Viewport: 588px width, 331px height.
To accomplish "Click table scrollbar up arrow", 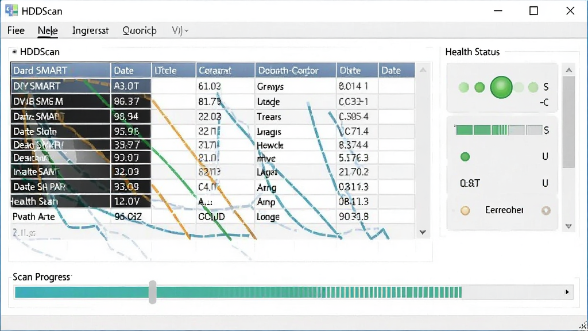I will pos(423,70).
